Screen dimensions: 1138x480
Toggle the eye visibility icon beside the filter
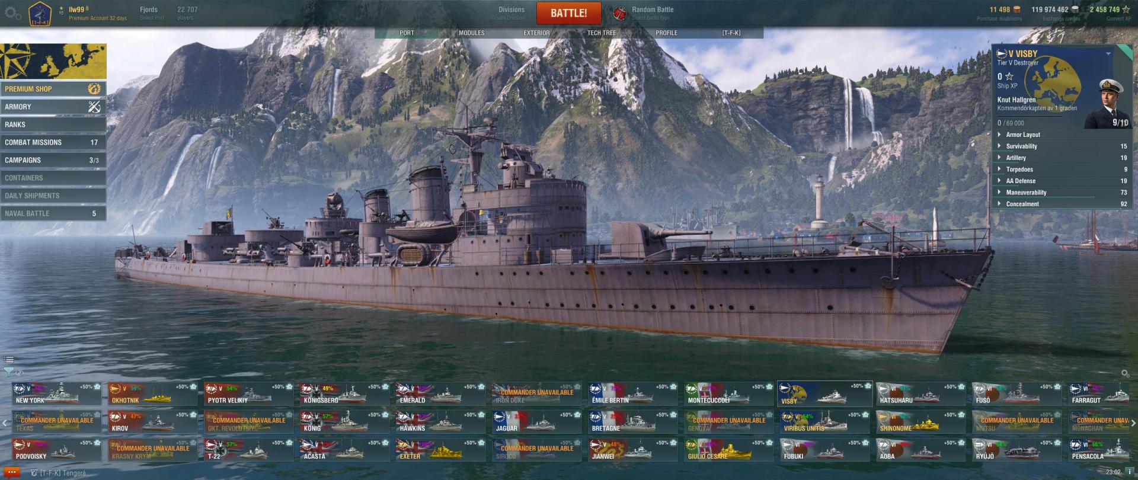[20, 373]
